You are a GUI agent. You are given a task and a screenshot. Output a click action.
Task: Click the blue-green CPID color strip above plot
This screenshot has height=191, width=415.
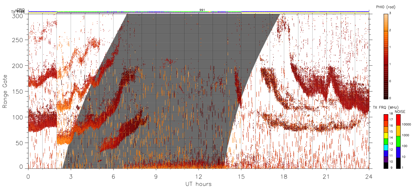pyautogui.click(x=198, y=11)
